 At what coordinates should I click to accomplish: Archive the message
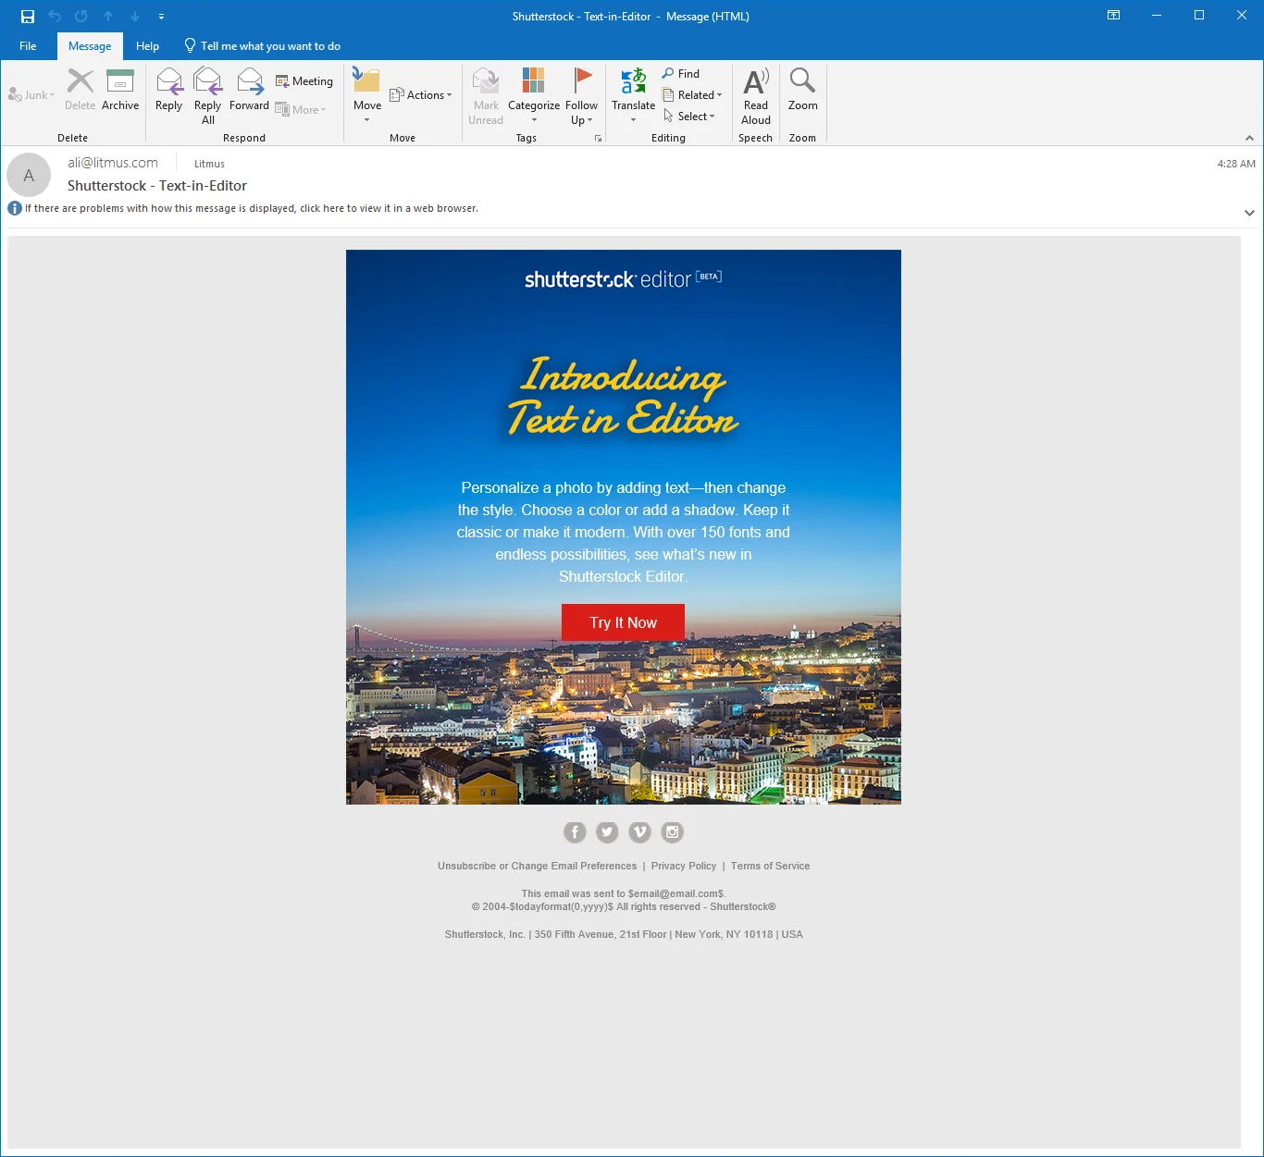point(120,90)
